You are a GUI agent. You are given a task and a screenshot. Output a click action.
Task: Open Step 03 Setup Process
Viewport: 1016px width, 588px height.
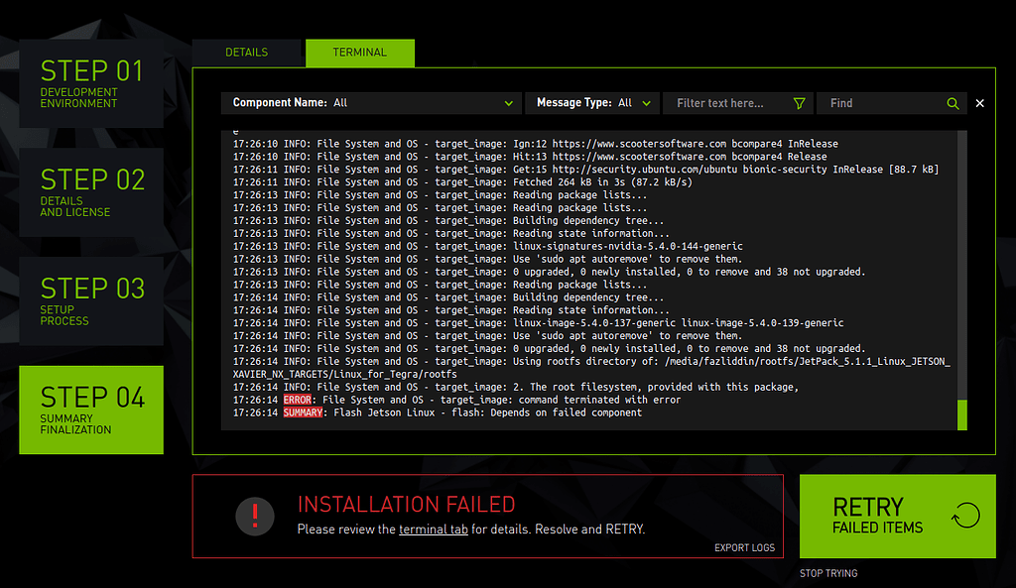90,301
